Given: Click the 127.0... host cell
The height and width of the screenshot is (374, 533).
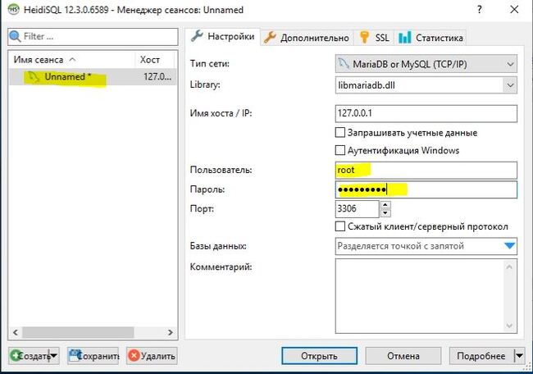Looking at the screenshot, I should (x=157, y=77).
